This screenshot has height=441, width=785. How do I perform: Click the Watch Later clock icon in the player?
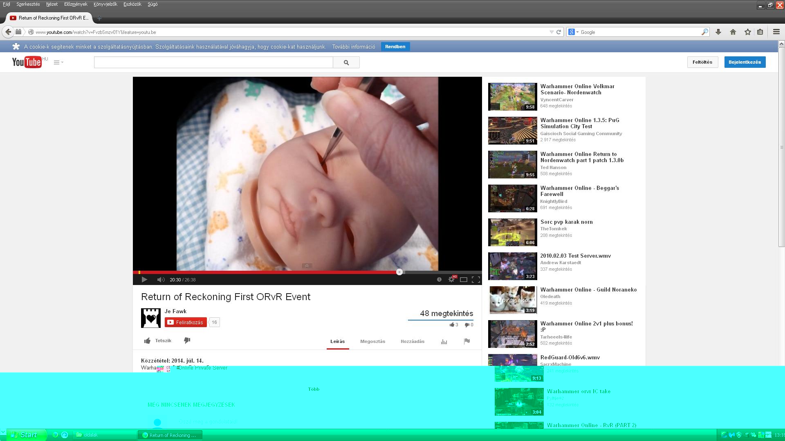coord(439,280)
